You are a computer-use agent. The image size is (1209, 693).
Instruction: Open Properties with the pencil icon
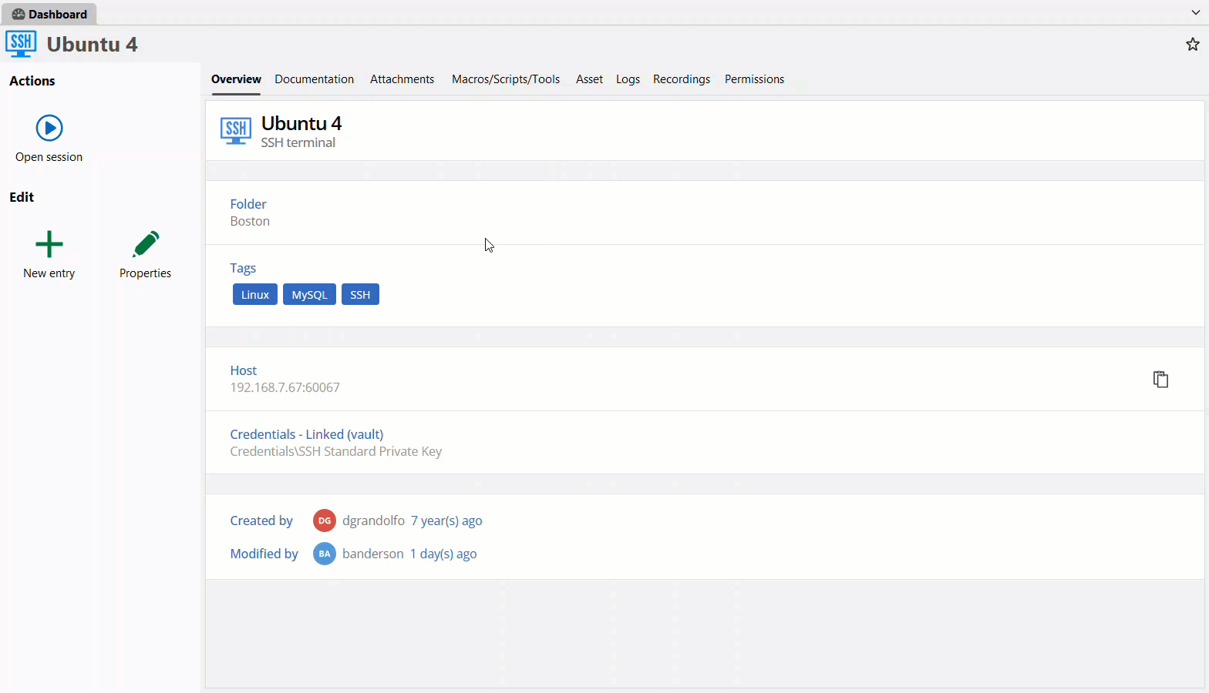coord(145,245)
